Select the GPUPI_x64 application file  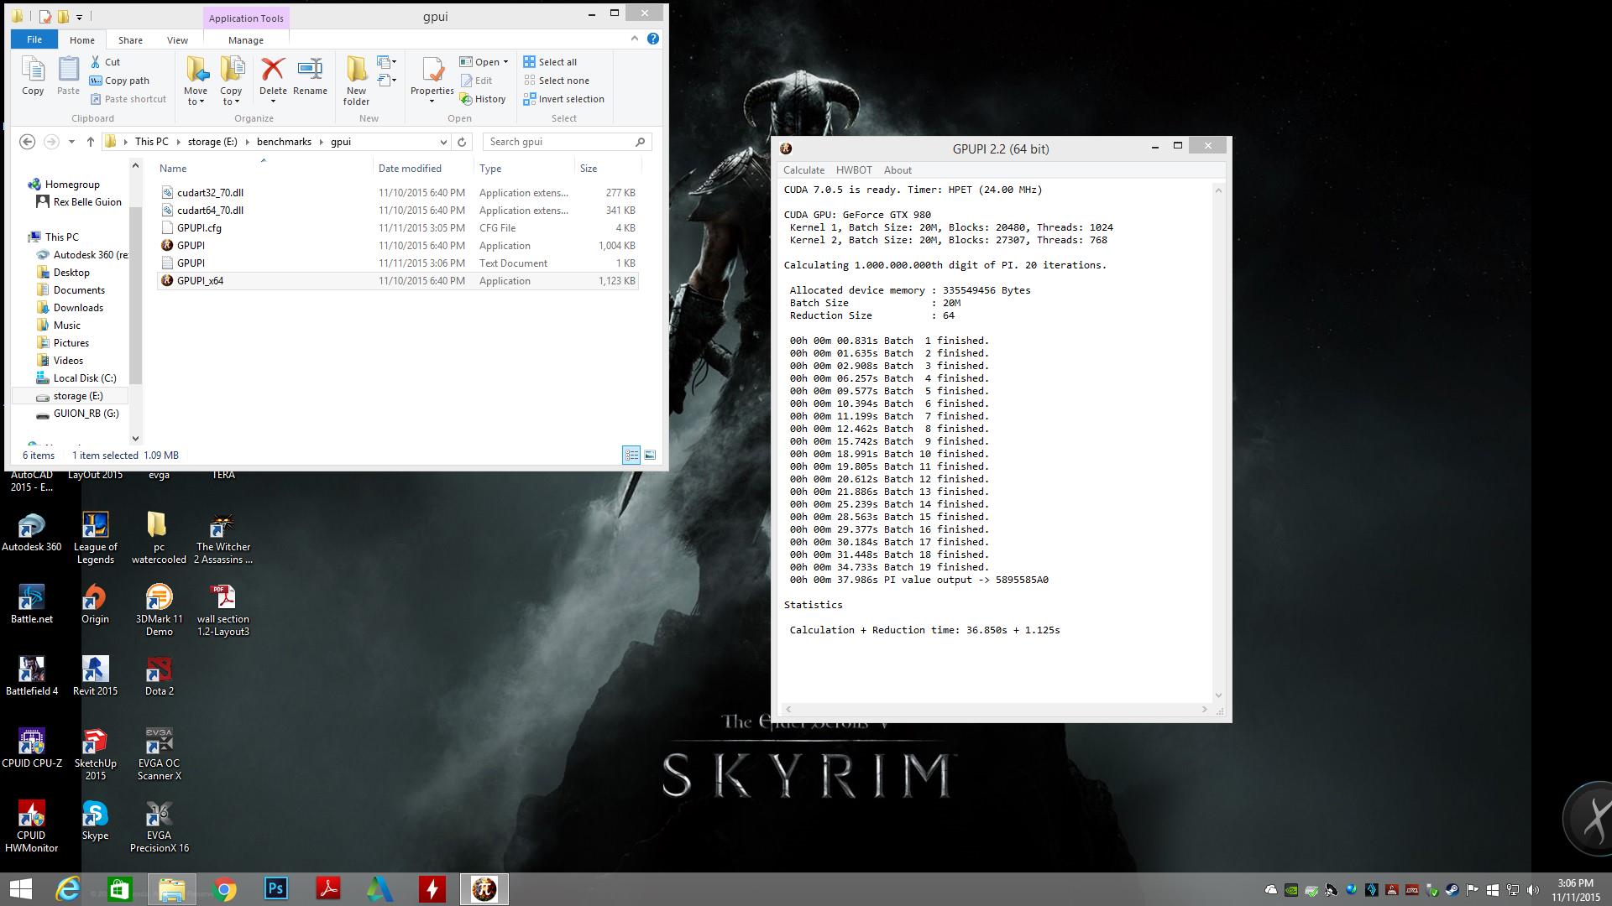pos(398,281)
